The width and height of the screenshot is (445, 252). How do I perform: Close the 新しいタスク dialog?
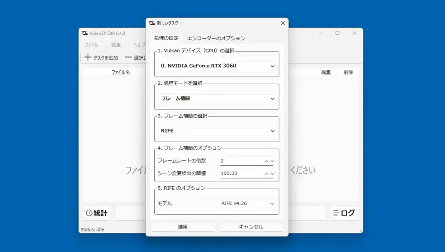pos(282,23)
